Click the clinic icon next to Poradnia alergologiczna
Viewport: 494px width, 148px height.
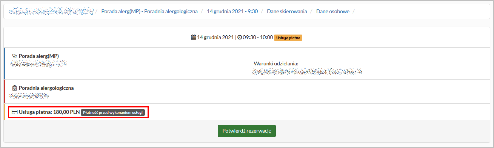point(15,88)
